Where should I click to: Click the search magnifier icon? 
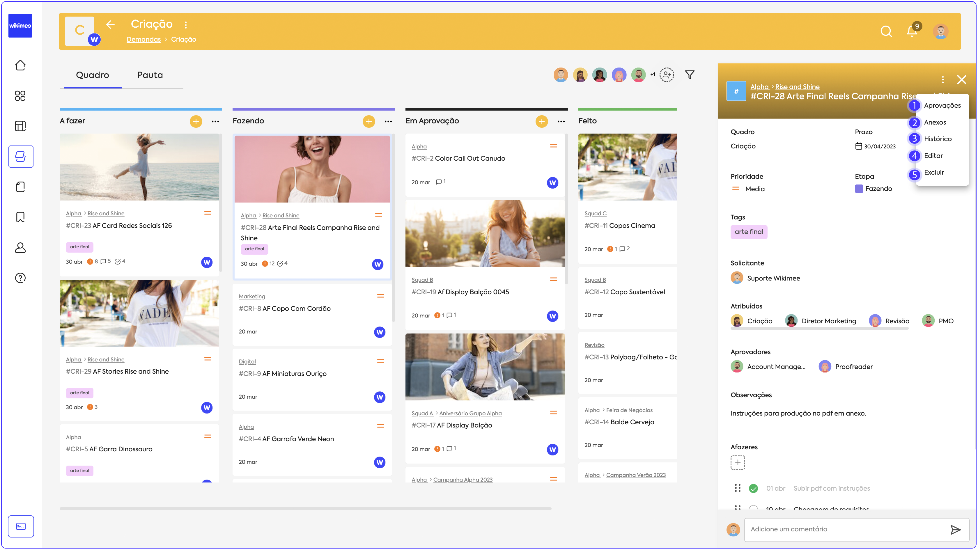[886, 31]
